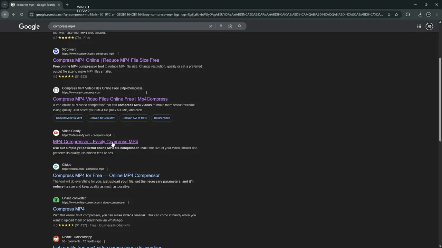Click clideo.com URL breadcrumb

coord(83,169)
